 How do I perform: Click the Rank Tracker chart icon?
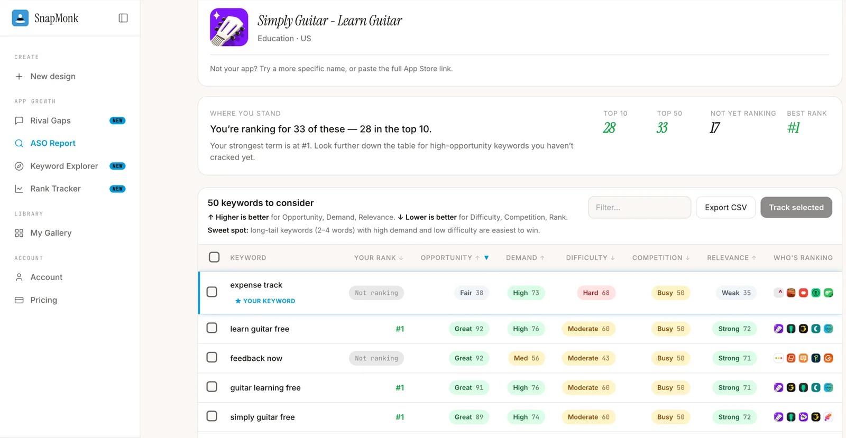(x=19, y=189)
